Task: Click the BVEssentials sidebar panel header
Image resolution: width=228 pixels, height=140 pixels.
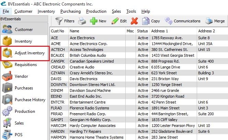Action: pyautogui.click(x=24, y=19)
